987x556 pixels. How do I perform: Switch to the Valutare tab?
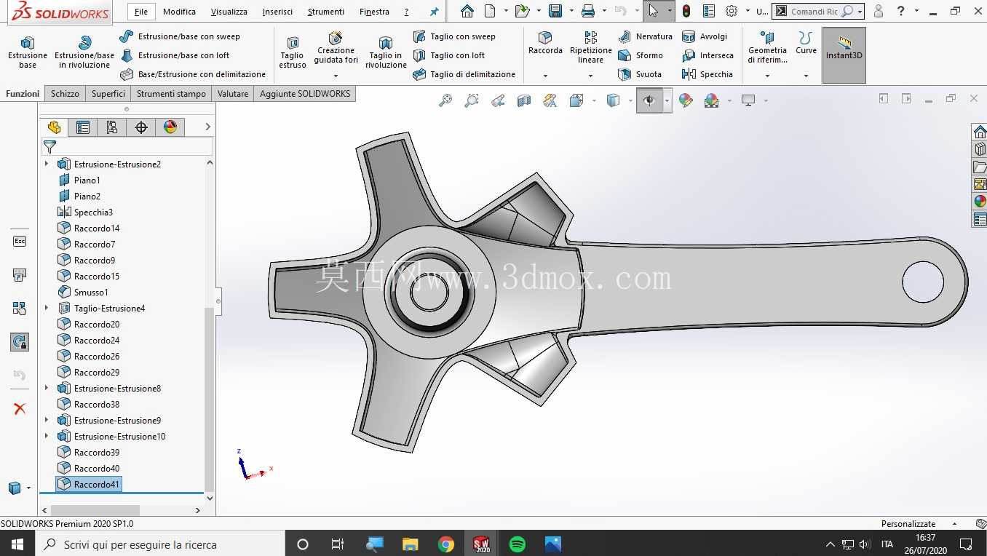click(233, 93)
